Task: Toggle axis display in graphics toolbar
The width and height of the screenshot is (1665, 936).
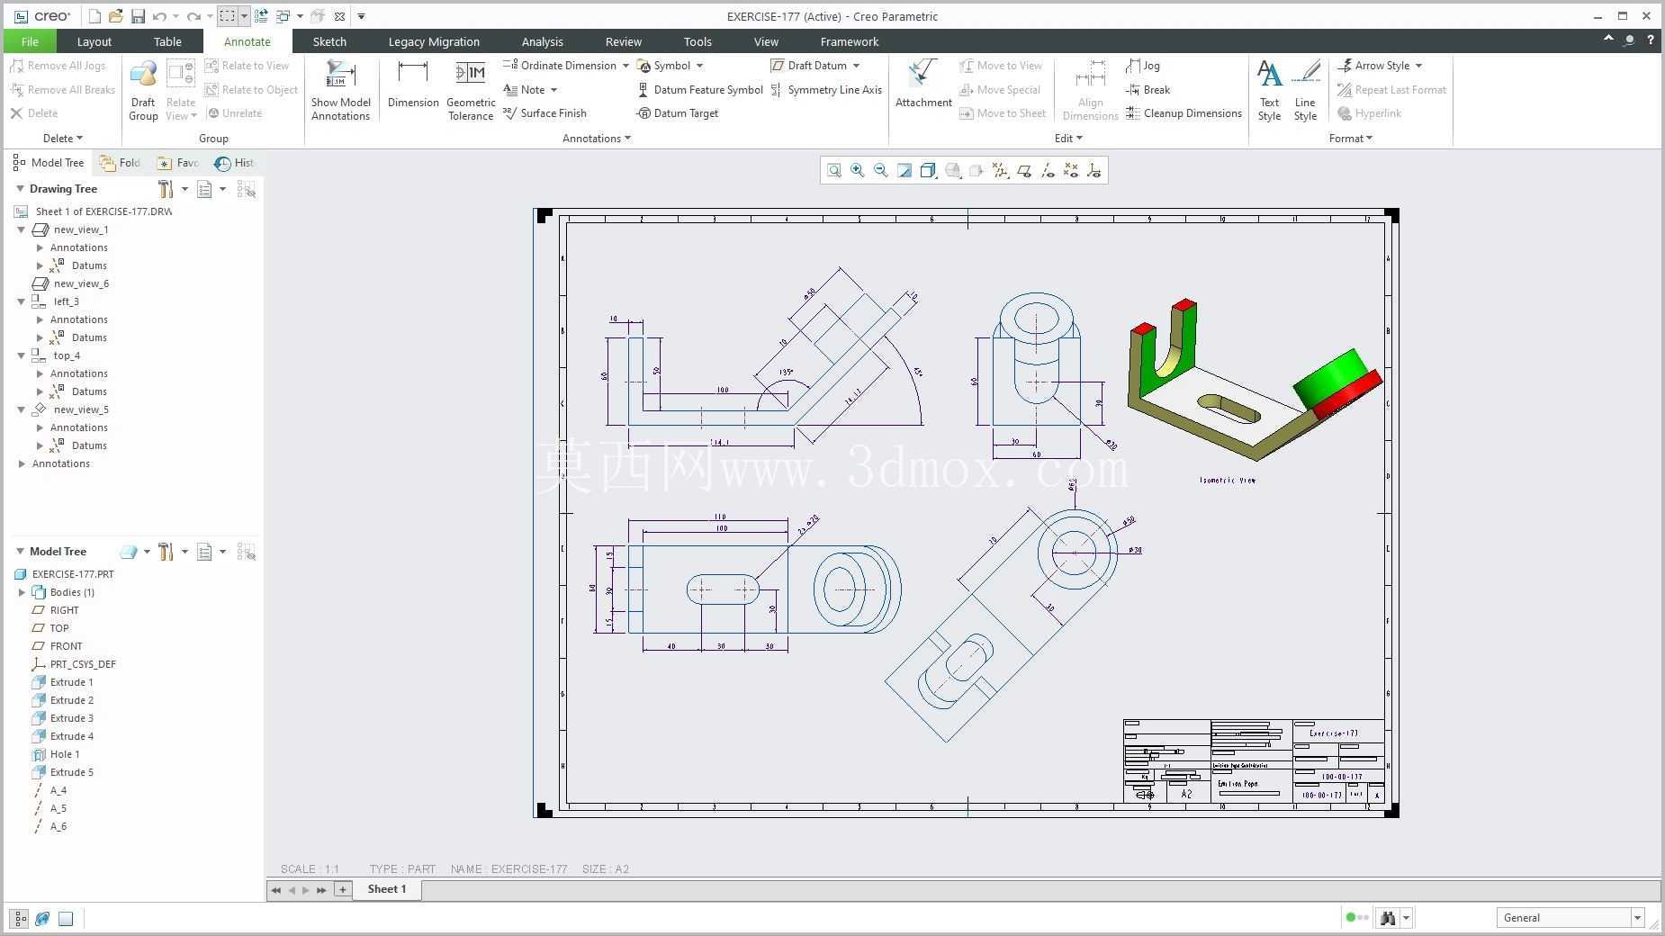Action: [x=1048, y=170]
